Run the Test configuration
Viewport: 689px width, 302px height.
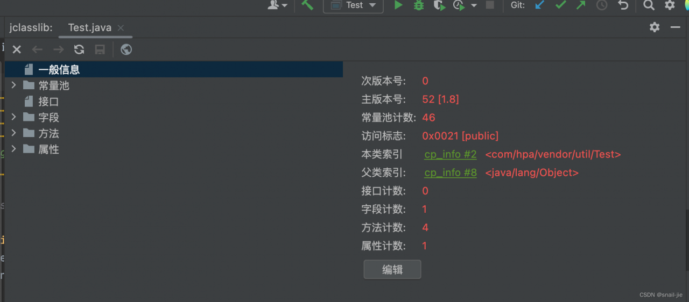point(398,5)
